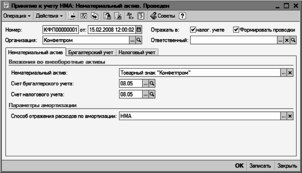Open the Операция dropdown menu
This screenshot has height=173, width=302.
point(17,16)
